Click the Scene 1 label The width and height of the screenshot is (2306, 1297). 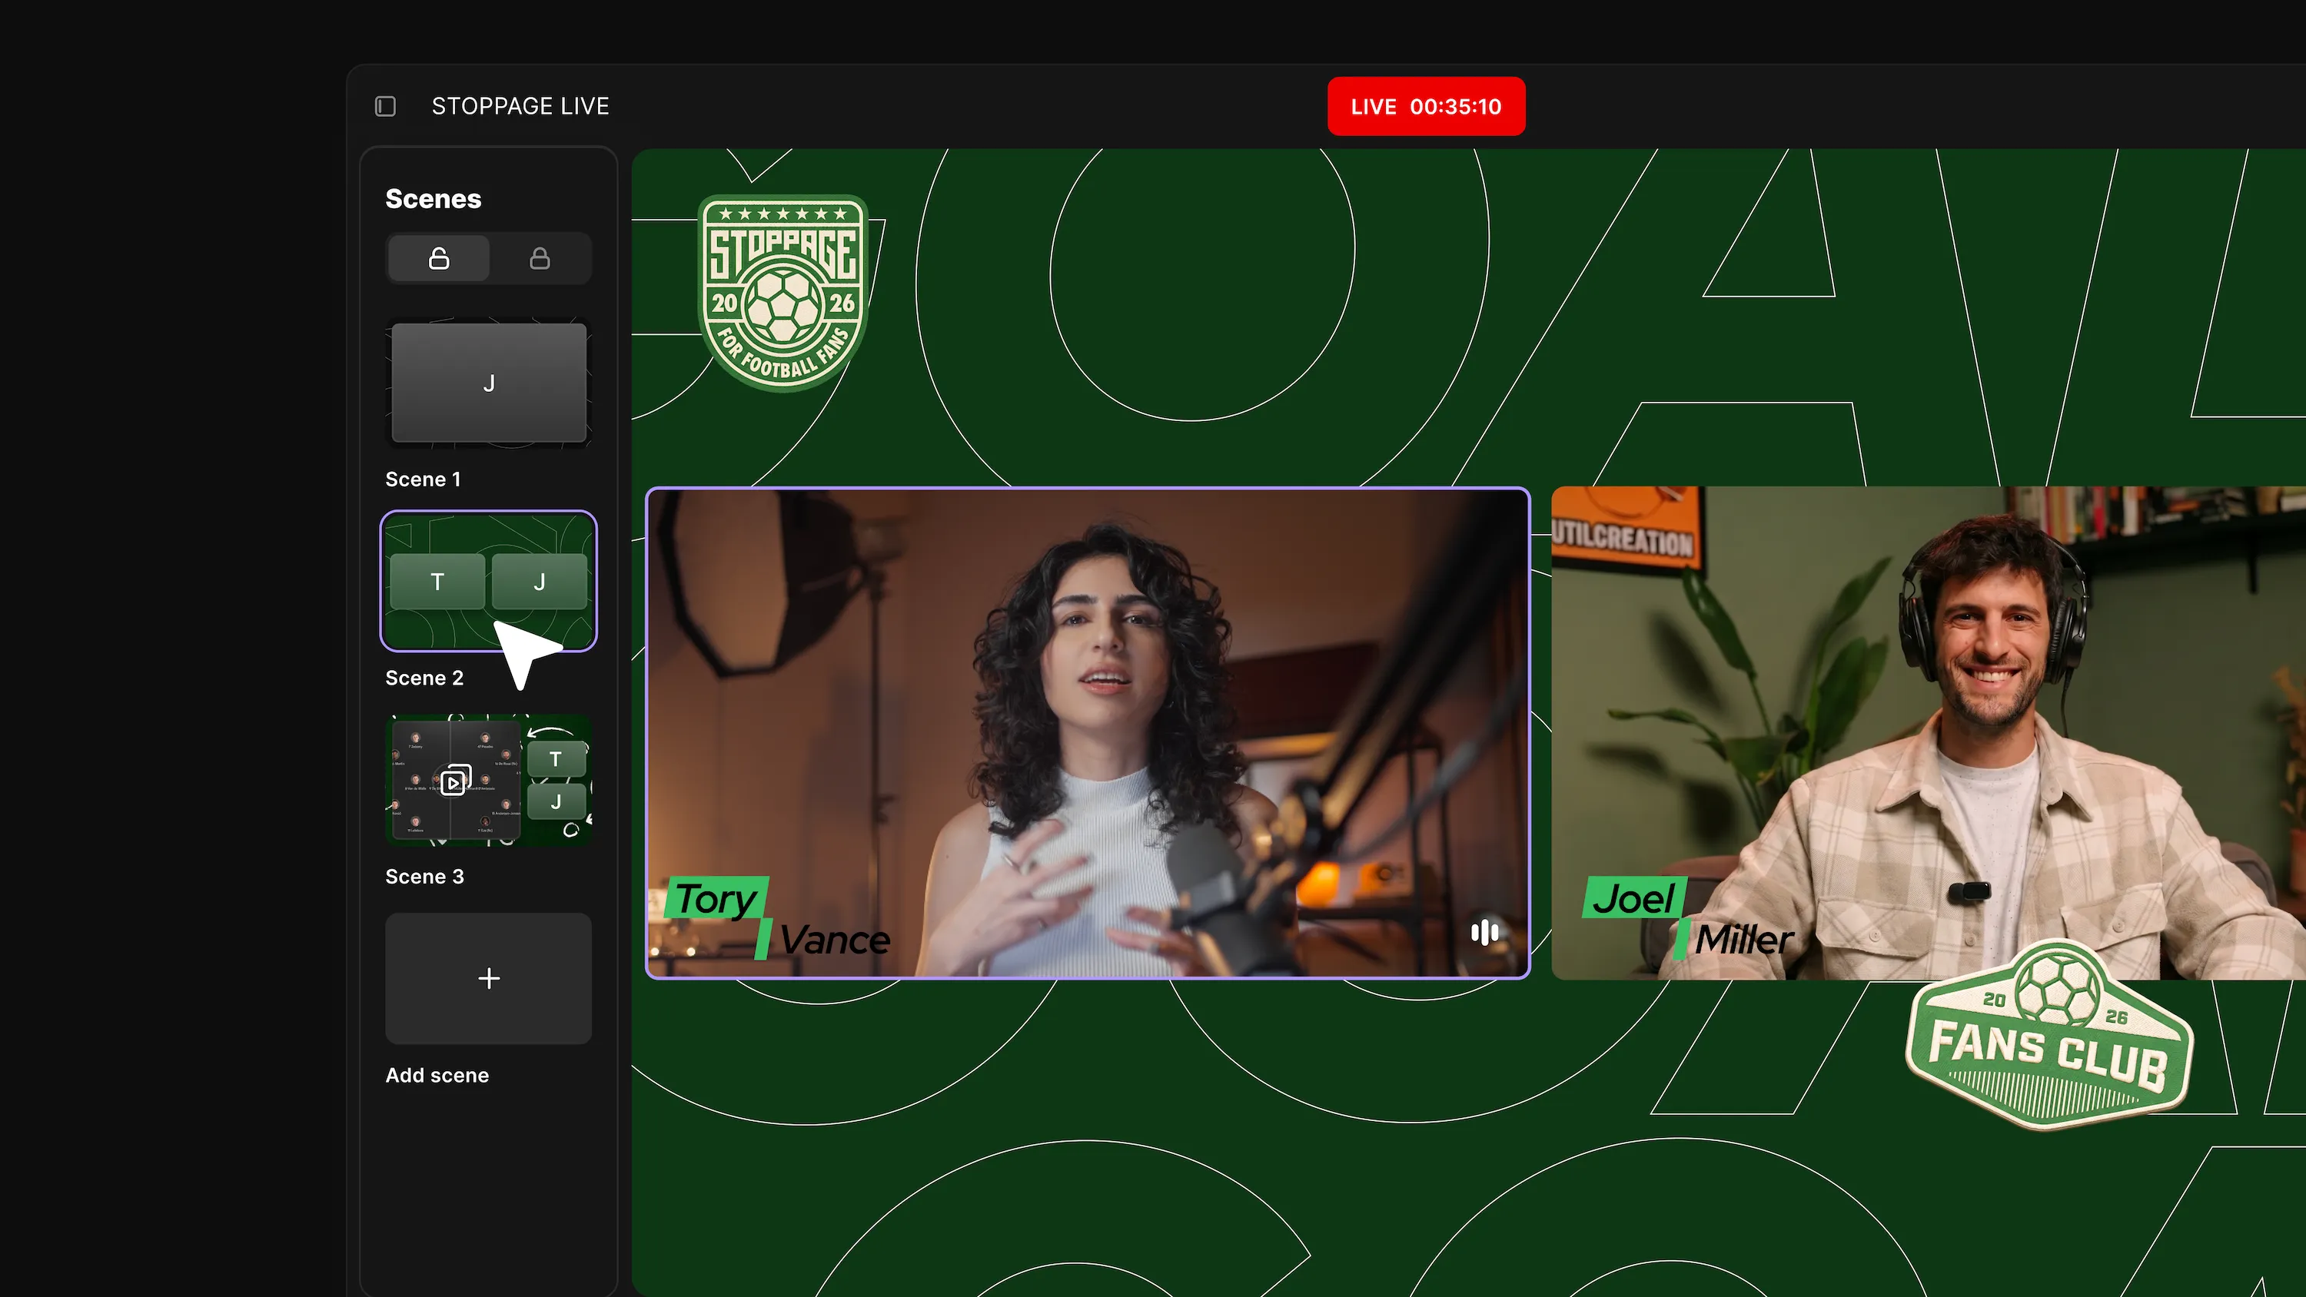pos(423,479)
